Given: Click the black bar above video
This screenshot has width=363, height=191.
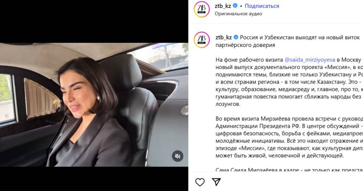Looking at the screenshot, I should coord(94,21).
